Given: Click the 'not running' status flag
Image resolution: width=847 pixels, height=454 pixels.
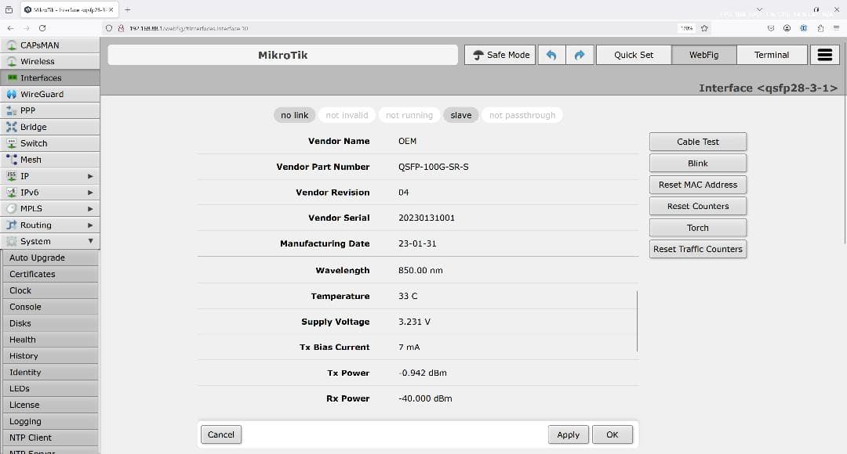Looking at the screenshot, I should 409,115.
